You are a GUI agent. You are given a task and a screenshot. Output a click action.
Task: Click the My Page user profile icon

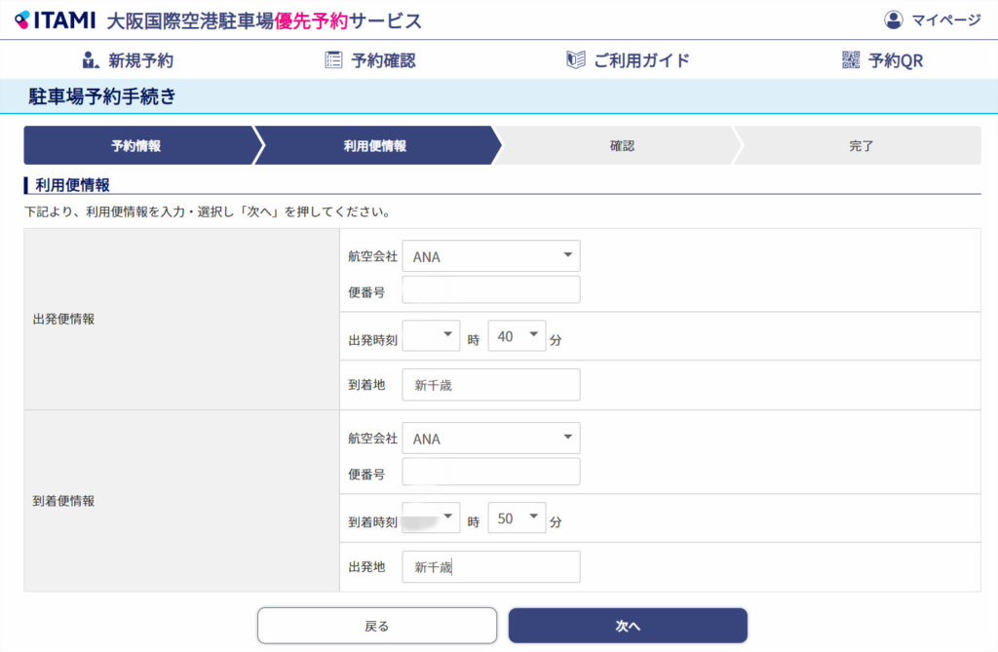pyautogui.click(x=893, y=19)
